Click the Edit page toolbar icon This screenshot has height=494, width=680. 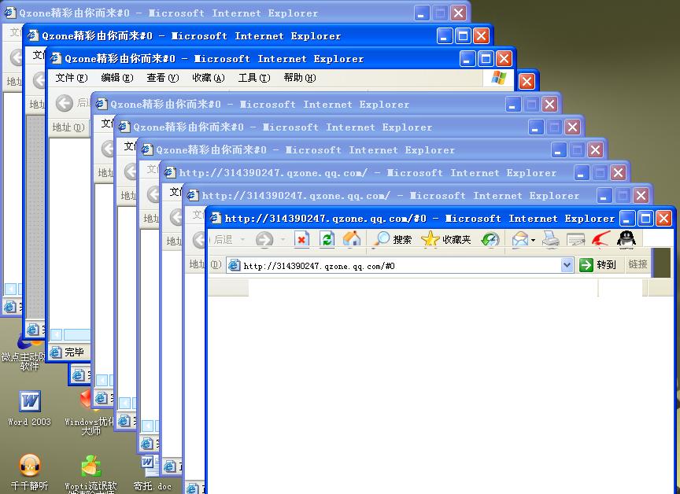(576, 239)
